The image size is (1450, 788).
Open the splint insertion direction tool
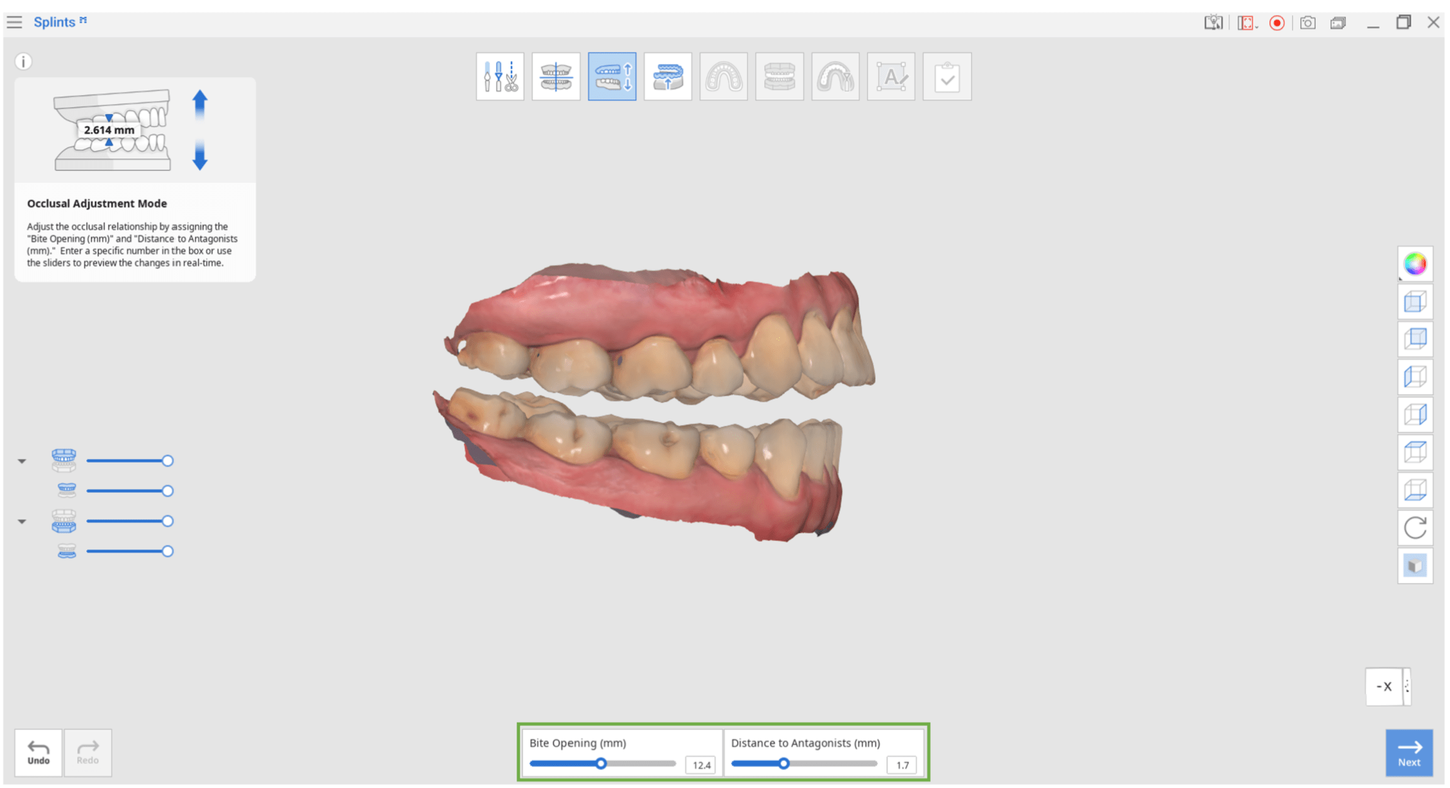(x=668, y=76)
